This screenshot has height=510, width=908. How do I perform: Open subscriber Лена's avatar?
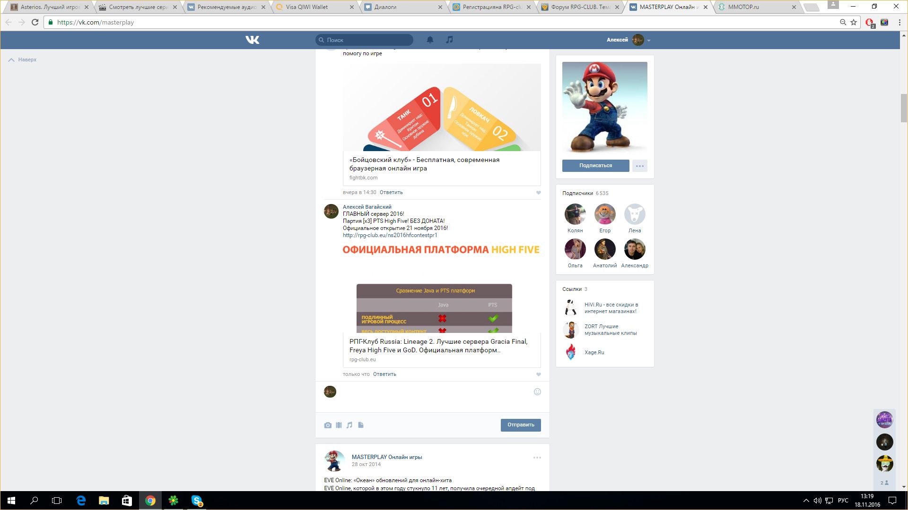click(x=635, y=214)
